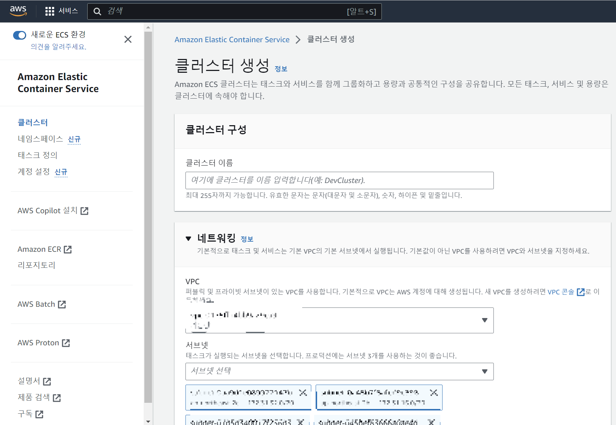This screenshot has width=616, height=425.
Task: Focus the top 검색 search field
Action: point(235,11)
